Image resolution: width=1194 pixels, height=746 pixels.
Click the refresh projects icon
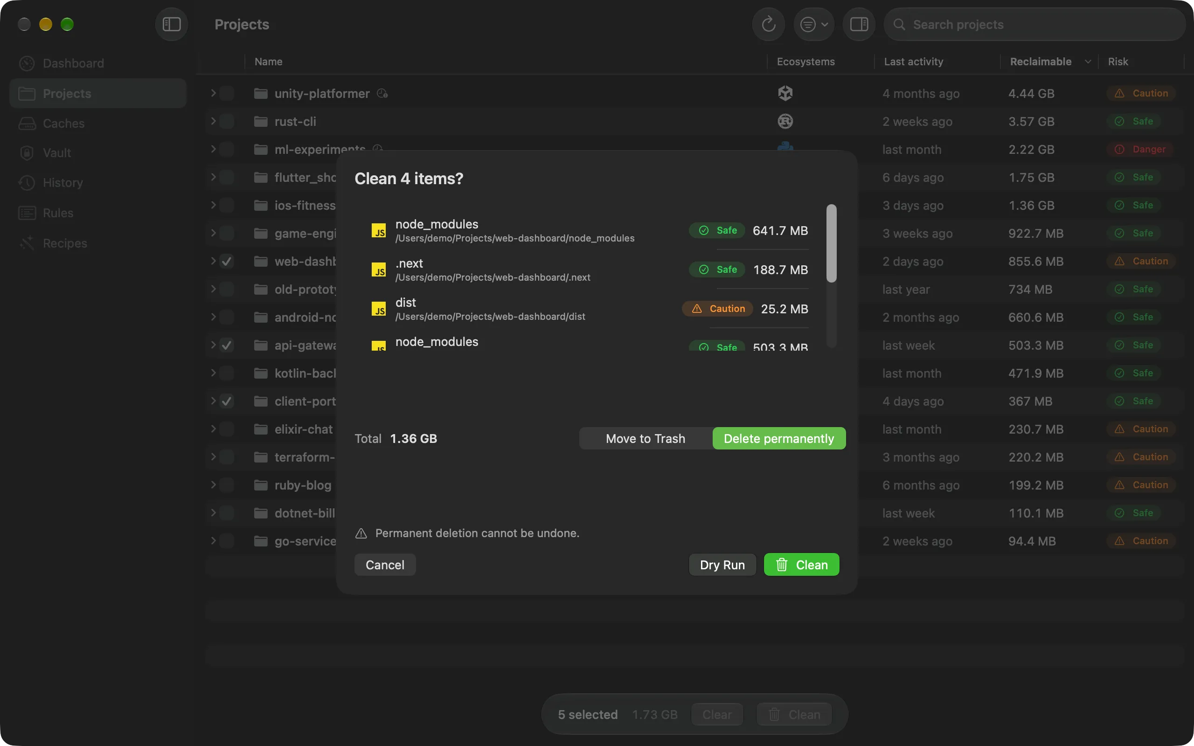pyautogui.click(x=768, y=24)
